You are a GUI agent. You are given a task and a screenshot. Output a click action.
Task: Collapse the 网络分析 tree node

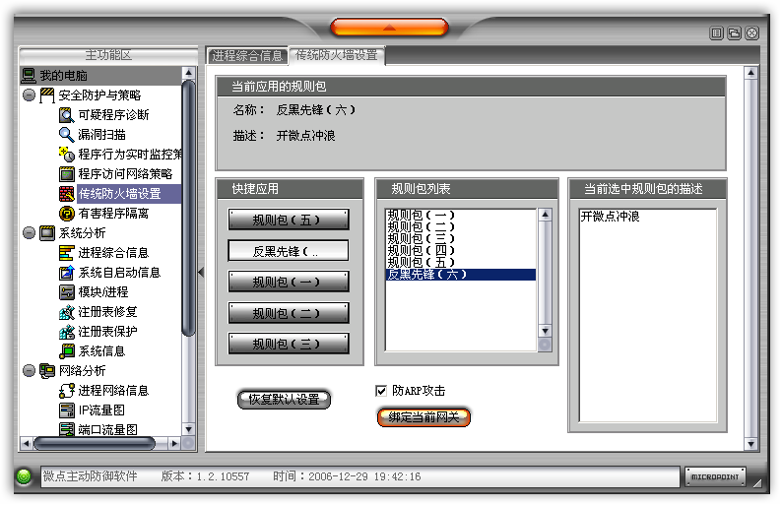(29, 370)
